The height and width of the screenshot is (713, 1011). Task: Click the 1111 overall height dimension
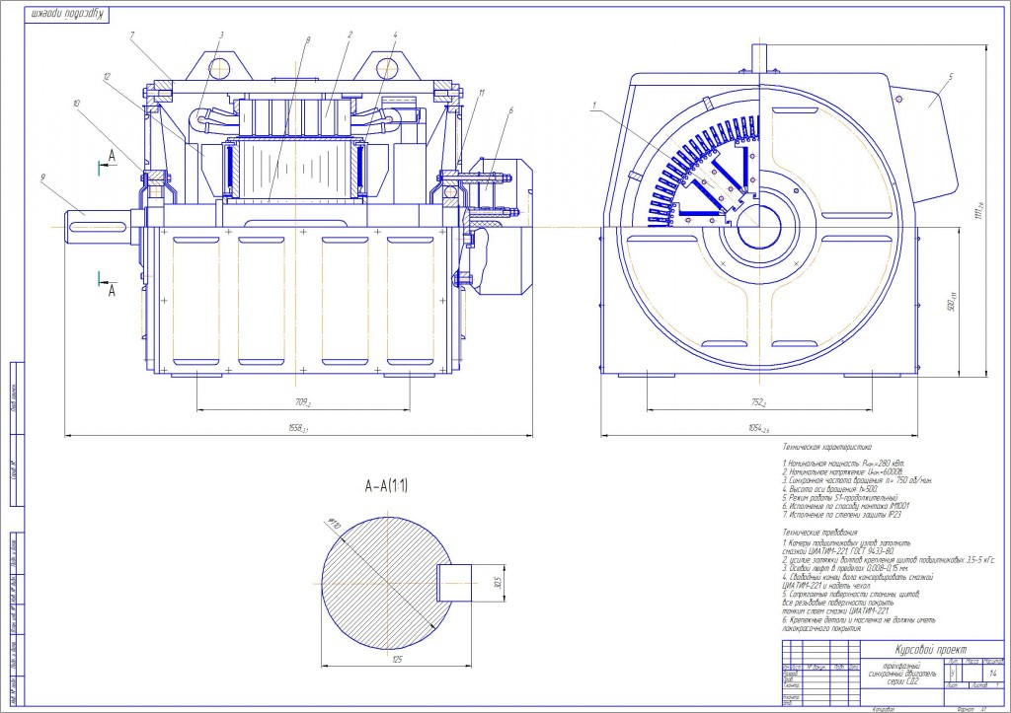(979, 211)
